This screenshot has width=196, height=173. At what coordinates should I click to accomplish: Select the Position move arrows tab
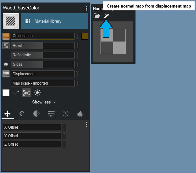pyautogui.click(x=8, y=114)
